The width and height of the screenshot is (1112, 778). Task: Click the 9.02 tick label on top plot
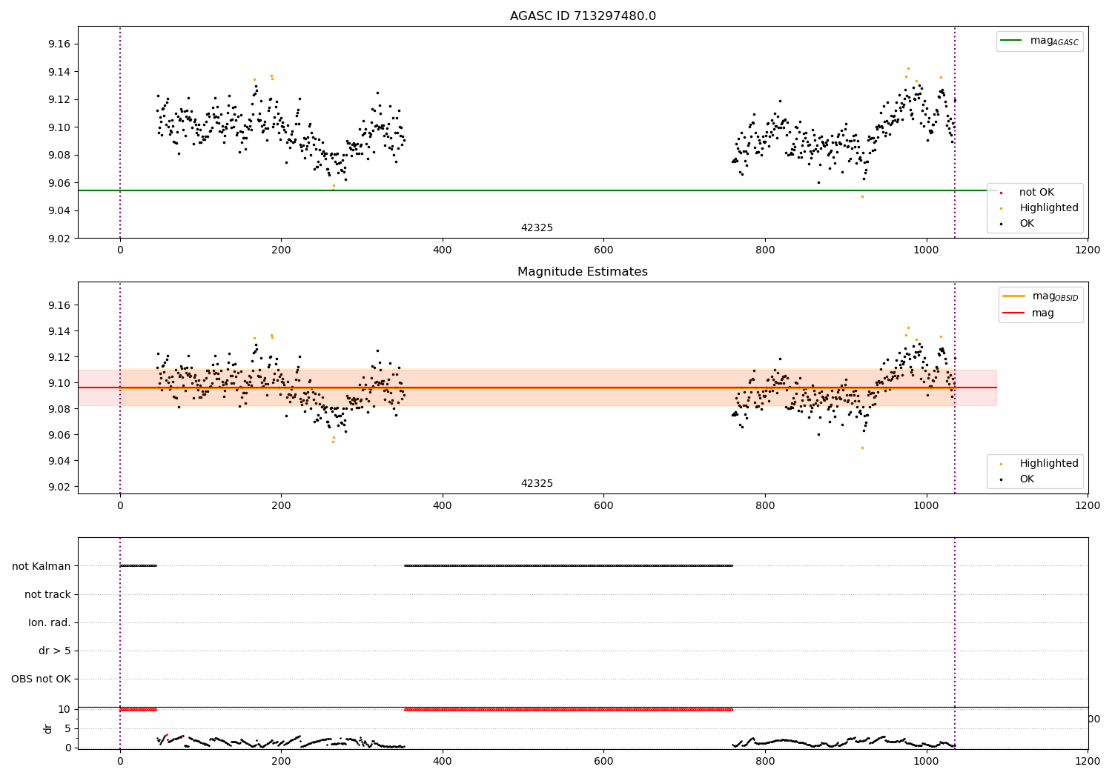tap(59, 239)
